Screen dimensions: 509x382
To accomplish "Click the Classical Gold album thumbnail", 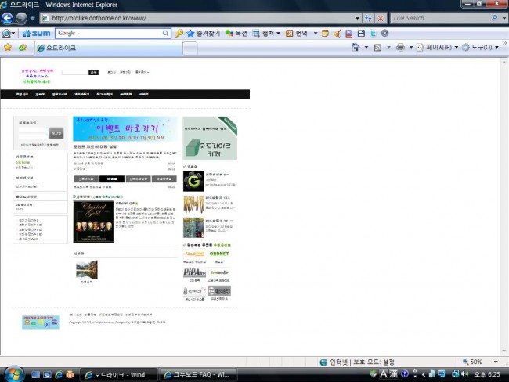I will [x=92, y=222].
